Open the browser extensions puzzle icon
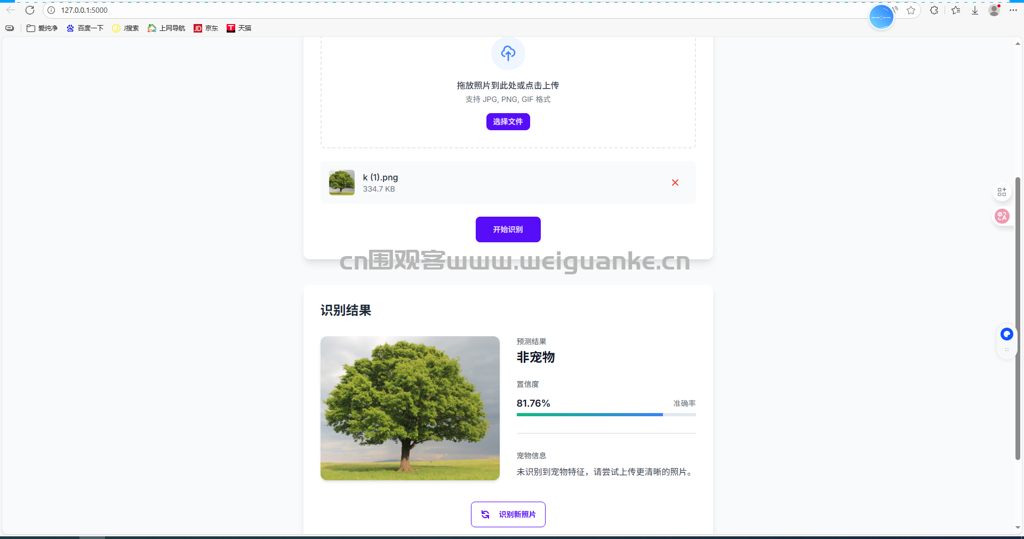This screenshot has width=1024, height=539. coord(934,10)
